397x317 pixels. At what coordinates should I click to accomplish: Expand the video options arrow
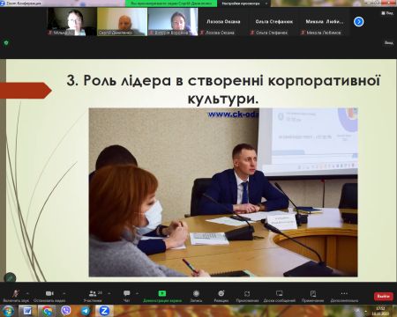[64, 293]
